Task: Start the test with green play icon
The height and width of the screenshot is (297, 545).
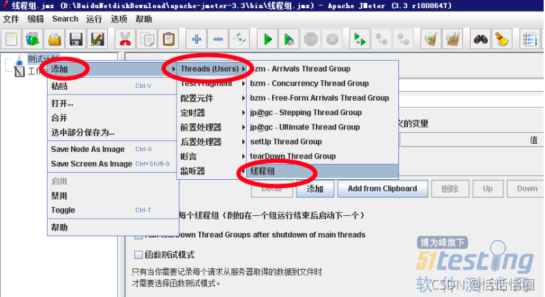Action: pyautogui.click(x=267, y=40)
